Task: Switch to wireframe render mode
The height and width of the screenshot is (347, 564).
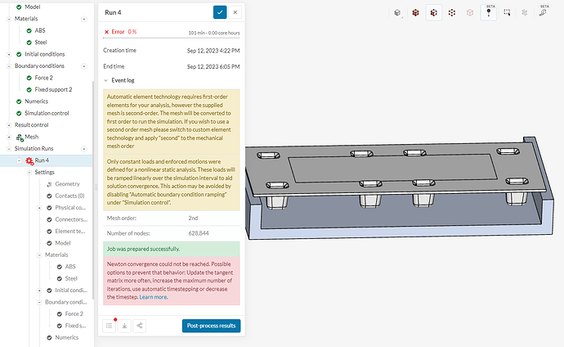Action: (452, 12)
